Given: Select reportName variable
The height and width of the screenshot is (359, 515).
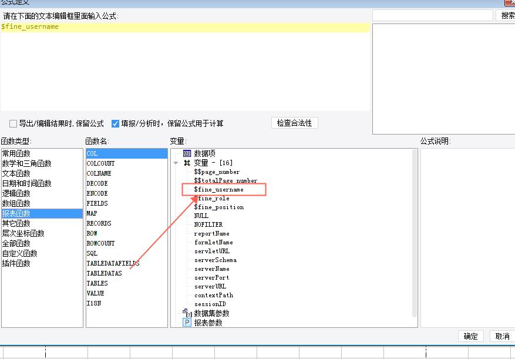Looking at the screenshot, I should point(212,234).
